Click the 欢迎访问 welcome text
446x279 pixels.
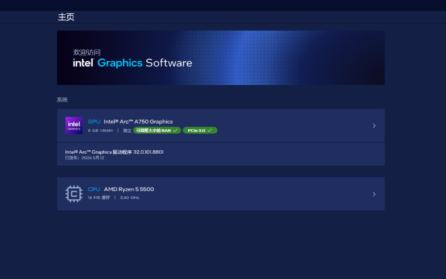point(87,52)
